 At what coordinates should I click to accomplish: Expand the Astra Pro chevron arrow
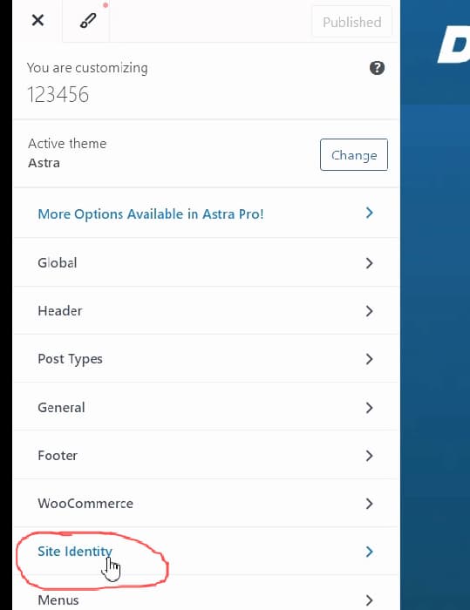coord(370,213)
